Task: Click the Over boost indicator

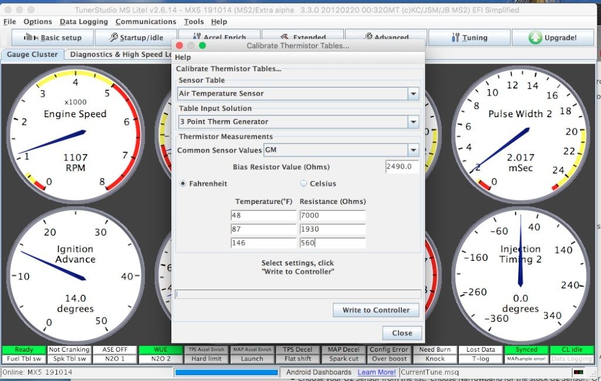Action: [389, 359]
